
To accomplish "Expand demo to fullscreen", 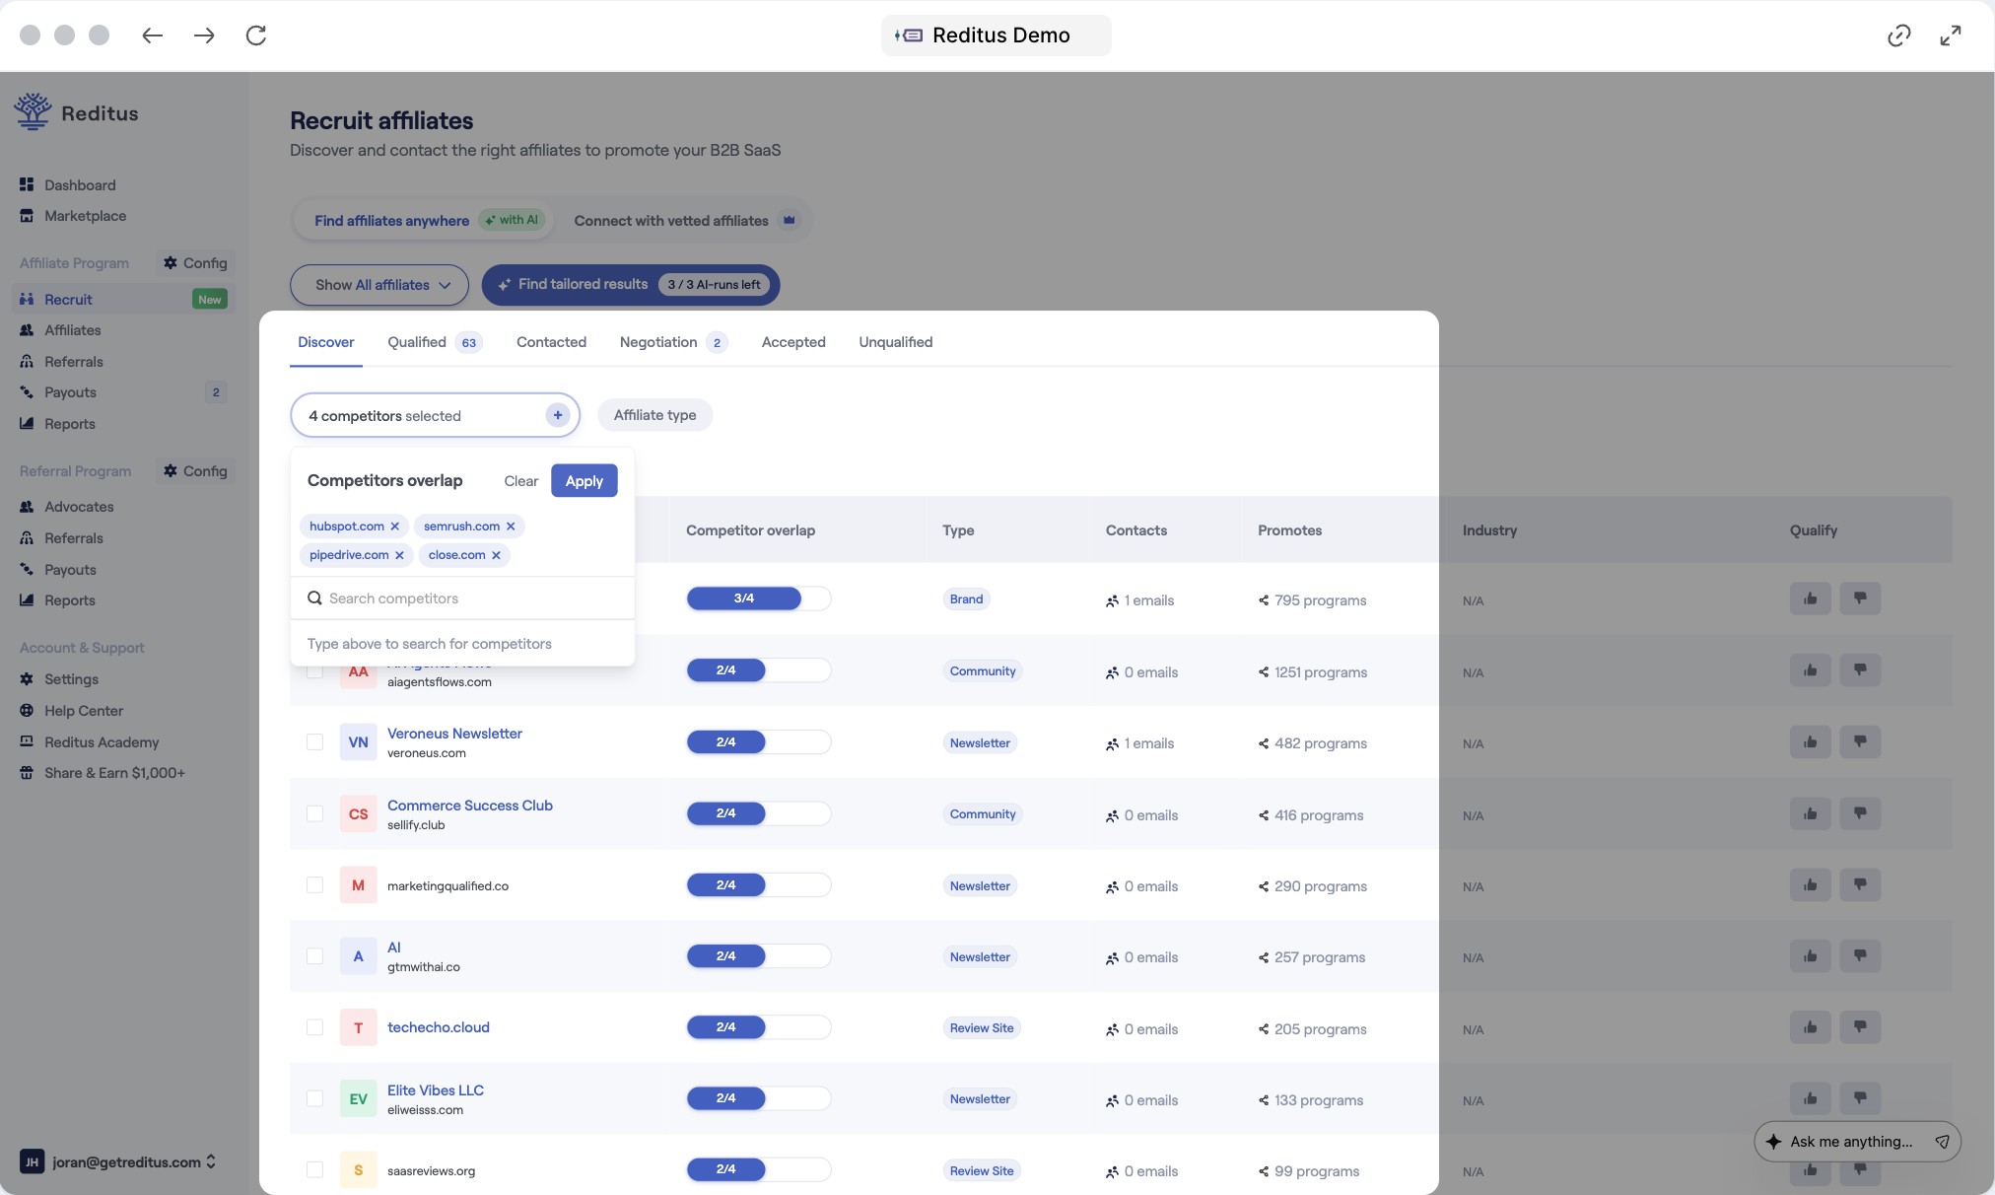I will coord(1951,35).
